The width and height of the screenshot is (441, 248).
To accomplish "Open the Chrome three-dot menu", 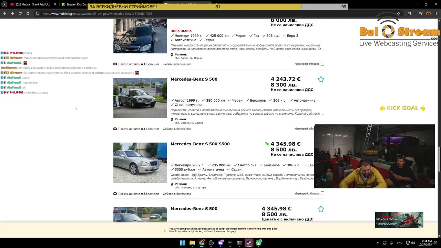I will coord(437,13).
